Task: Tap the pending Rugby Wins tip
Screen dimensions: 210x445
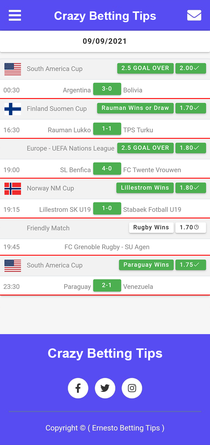Action: 151,227
